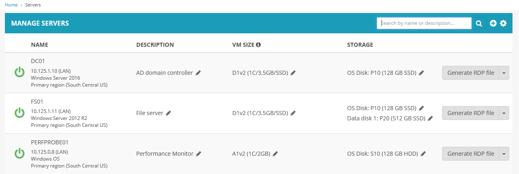
Task: Focus the search by name field
Action: [x=424, y=23]
